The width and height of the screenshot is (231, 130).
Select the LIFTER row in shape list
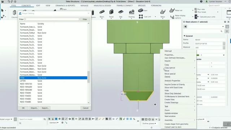click(53, 81)
